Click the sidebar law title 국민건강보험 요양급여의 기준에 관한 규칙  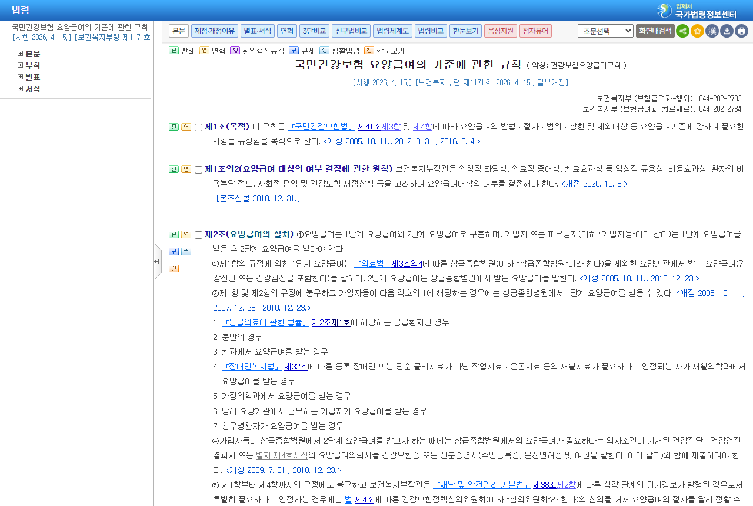coord(80,27)
